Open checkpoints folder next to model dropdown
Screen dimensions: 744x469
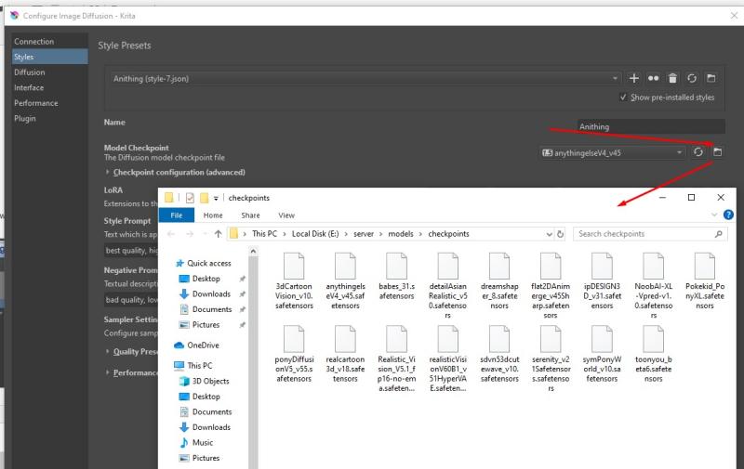tap(717, 152)
